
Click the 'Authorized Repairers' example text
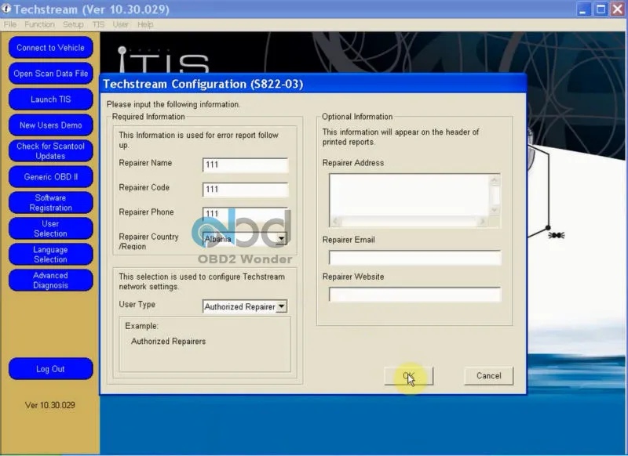click(x=168, y=342)
